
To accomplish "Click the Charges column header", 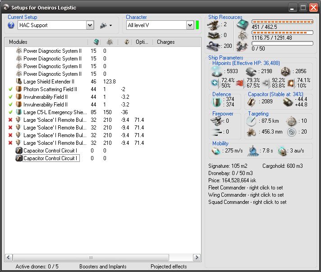I will (x=165, y=42).
